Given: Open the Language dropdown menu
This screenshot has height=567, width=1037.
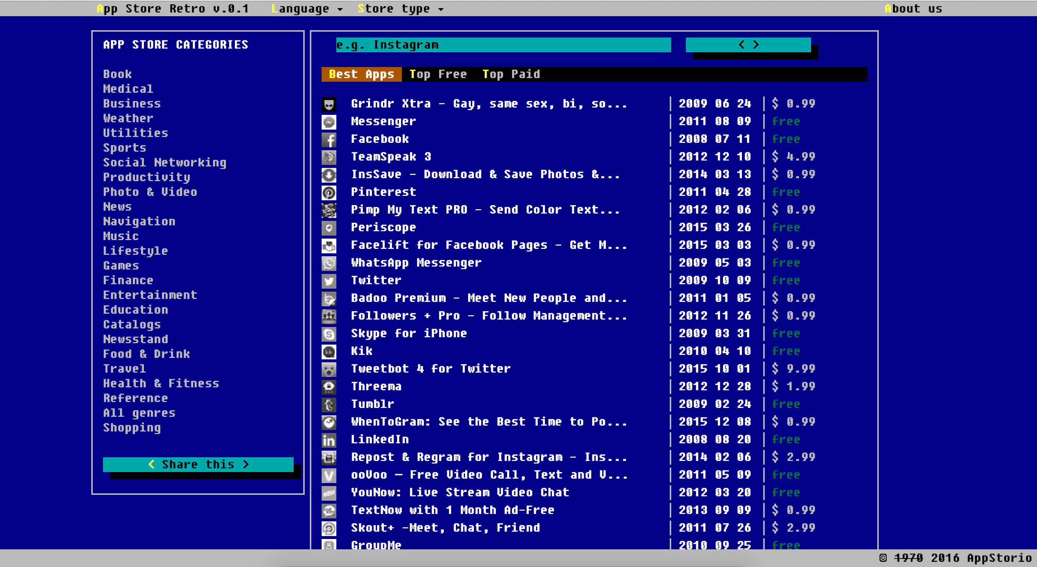Looking at the screenshot, I should click(x=307, y=8).
